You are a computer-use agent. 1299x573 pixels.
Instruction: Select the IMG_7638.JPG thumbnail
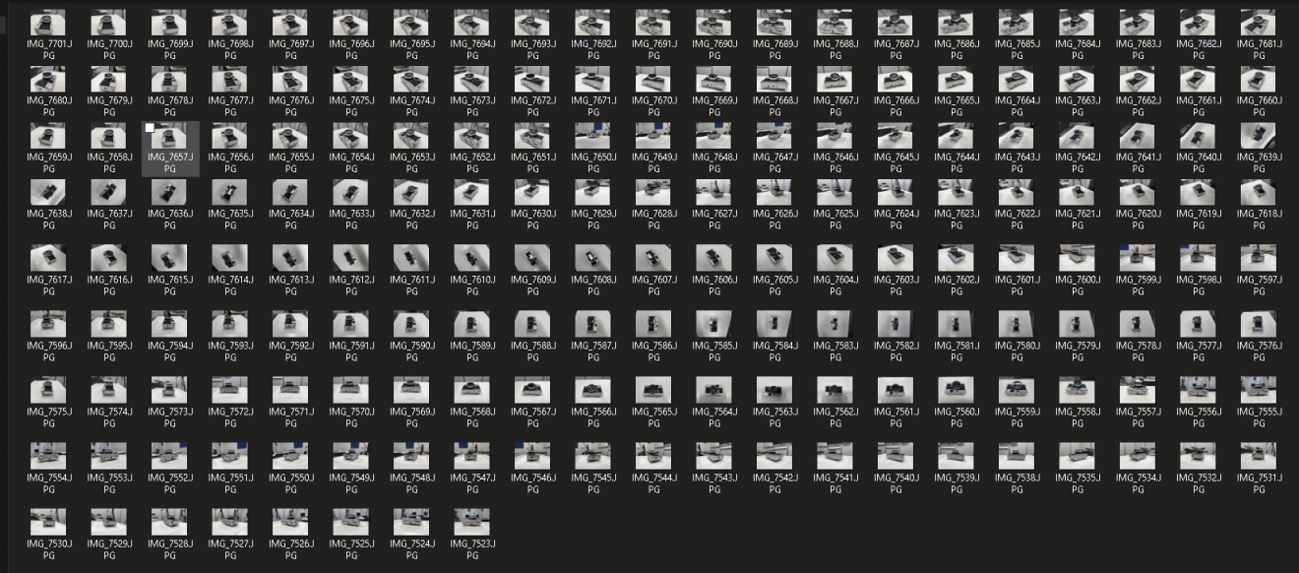click(x=48, y=193)
